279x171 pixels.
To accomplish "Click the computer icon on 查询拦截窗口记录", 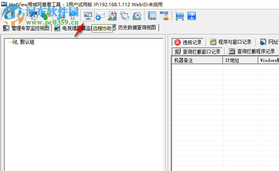I will [178, 52].
